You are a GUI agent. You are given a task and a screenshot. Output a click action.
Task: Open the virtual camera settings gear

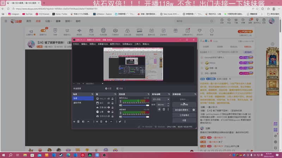tap(194, 110)
